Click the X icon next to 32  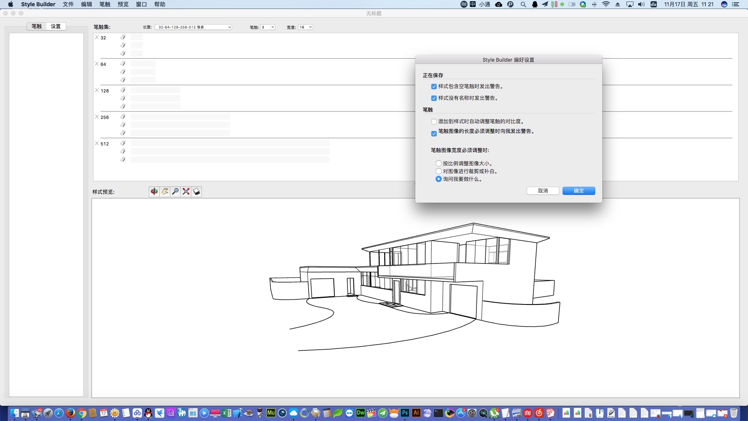(97, 37)
